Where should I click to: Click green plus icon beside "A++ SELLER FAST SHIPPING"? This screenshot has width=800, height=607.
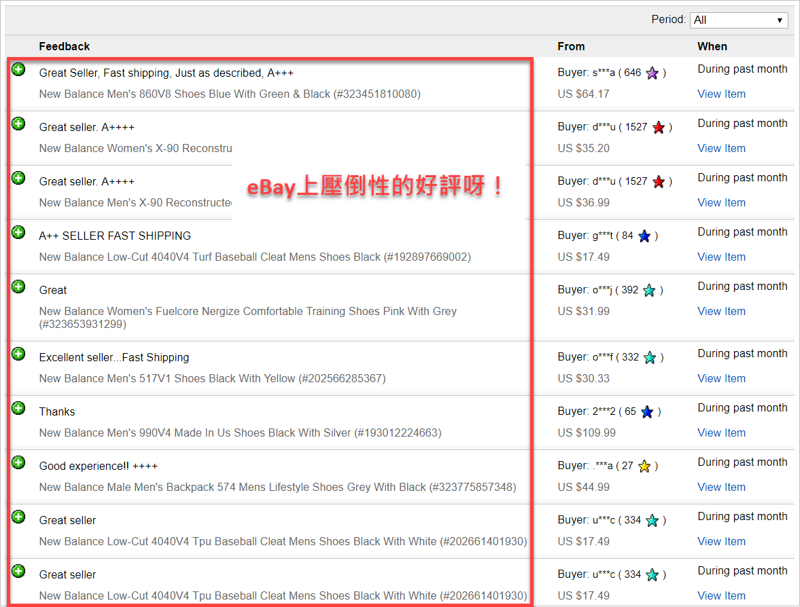[19, 232]
